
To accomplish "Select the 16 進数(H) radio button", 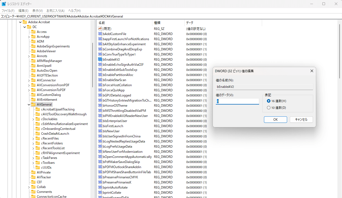I will tap(269, 101).
